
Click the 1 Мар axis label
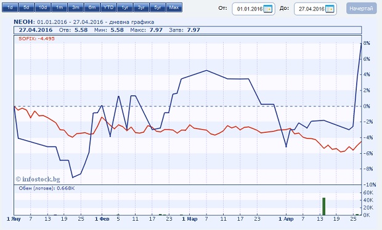[x=190, y=219]
